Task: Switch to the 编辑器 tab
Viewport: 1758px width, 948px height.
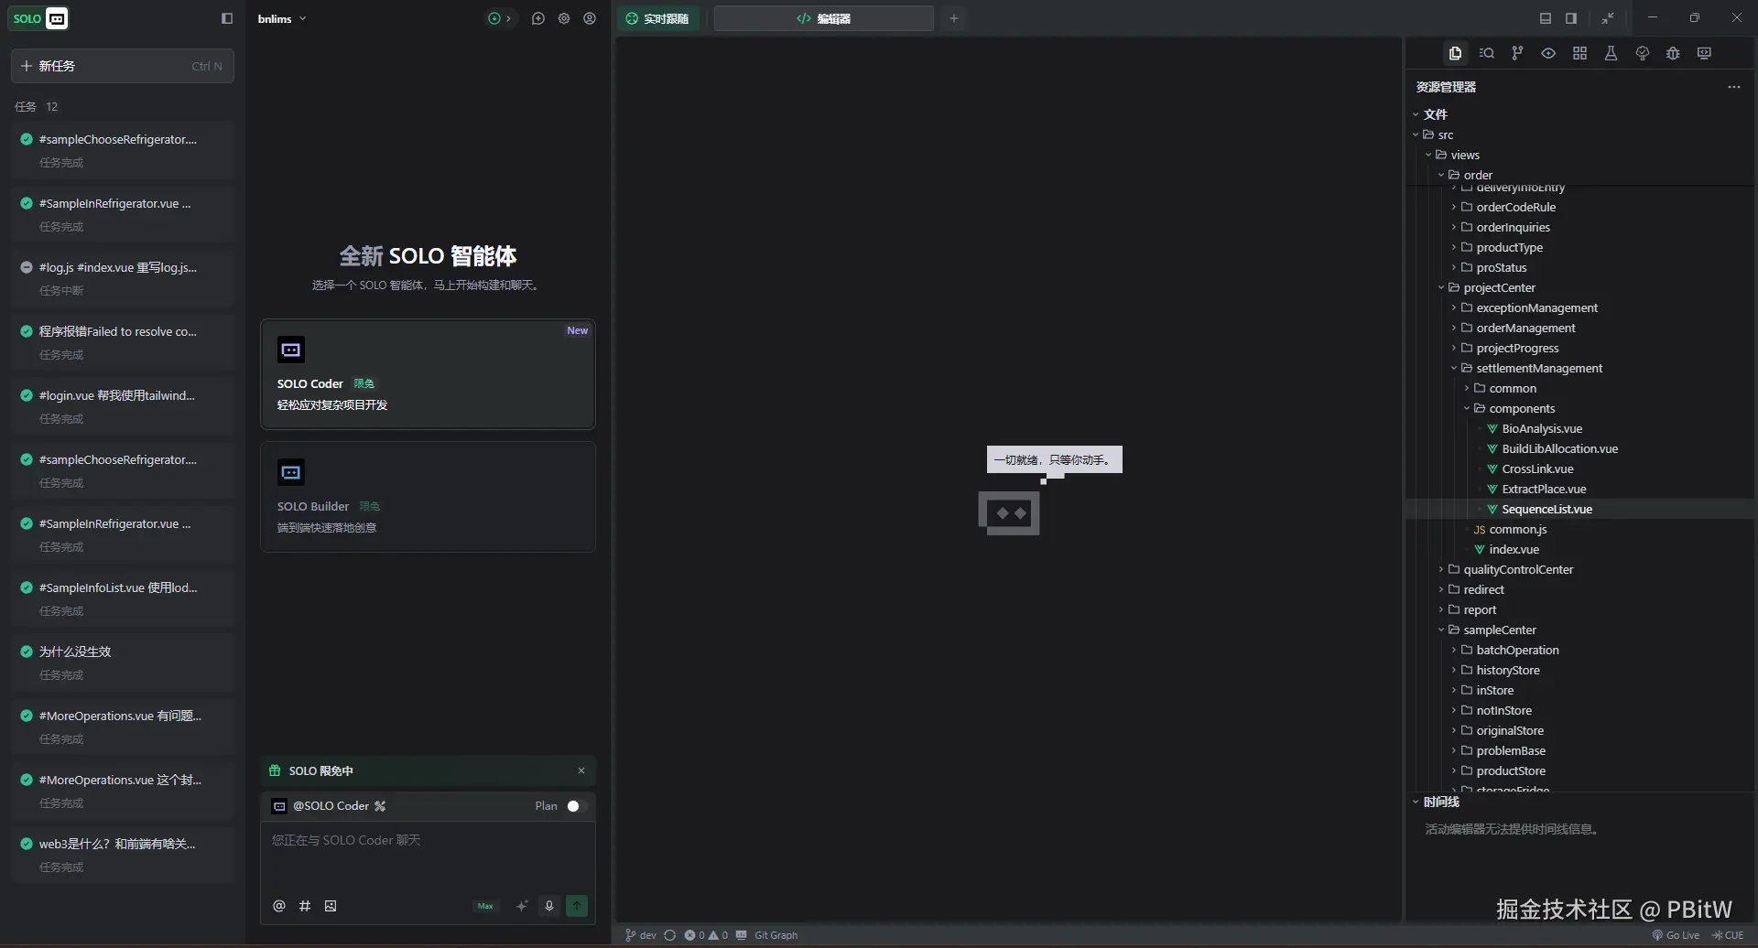Action: coord(824,18)
